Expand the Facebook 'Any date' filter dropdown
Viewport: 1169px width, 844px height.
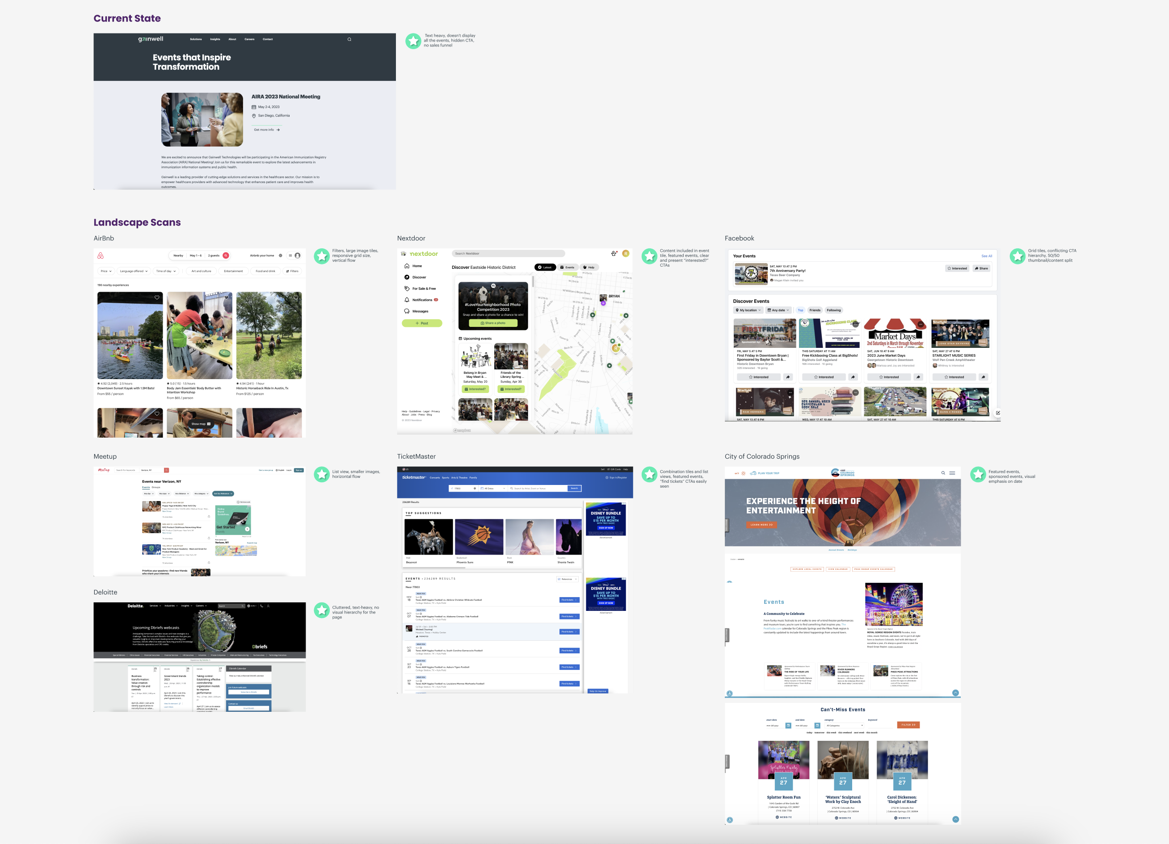pos(778,310)
